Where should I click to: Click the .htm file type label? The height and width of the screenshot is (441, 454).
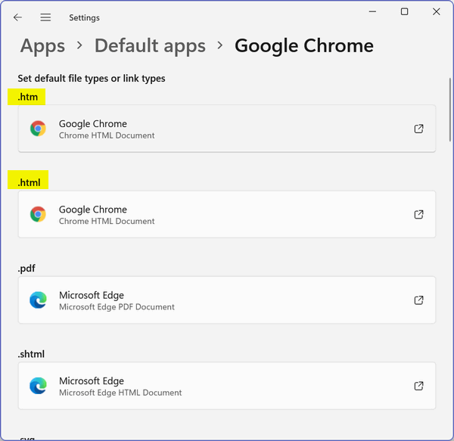(28, 97)
